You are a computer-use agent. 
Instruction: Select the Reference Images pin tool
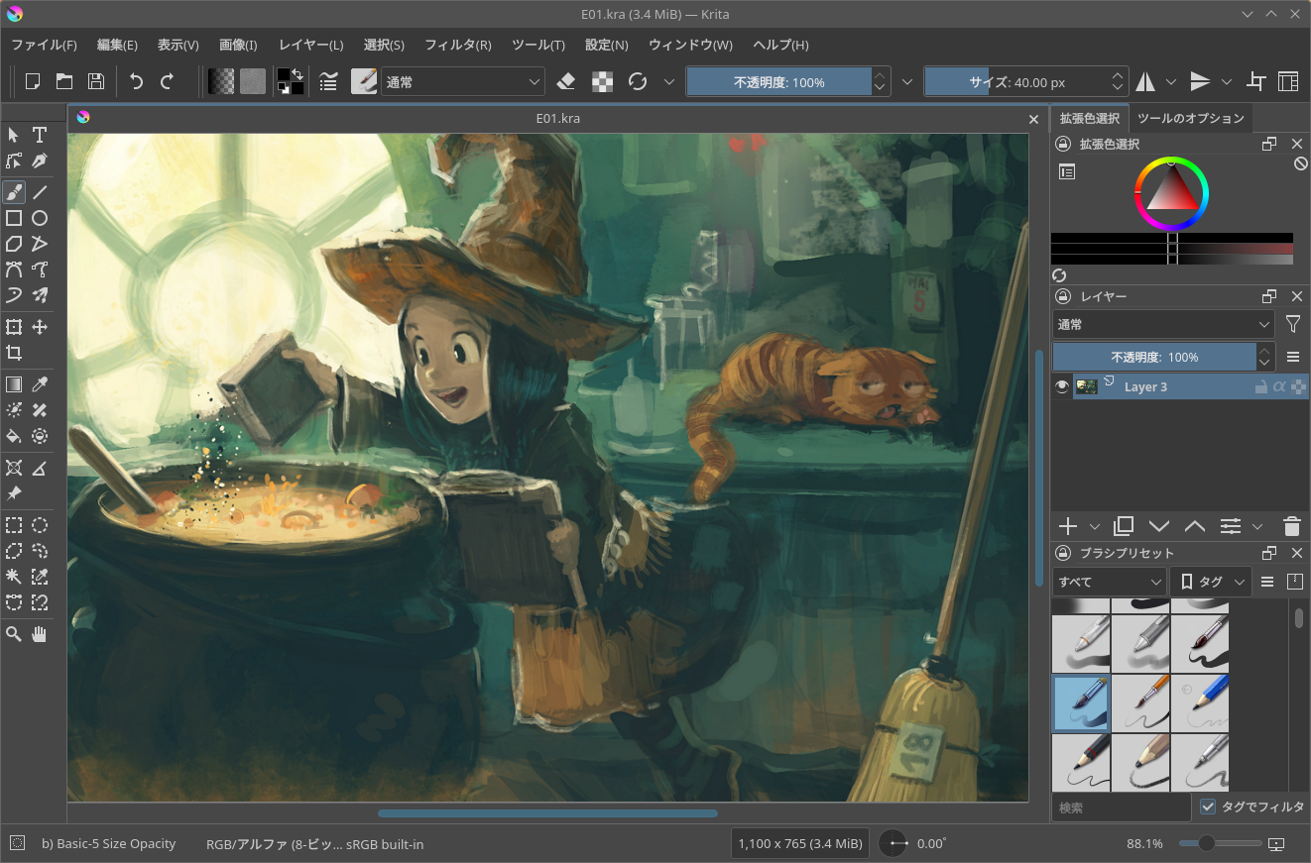point(14,493)
